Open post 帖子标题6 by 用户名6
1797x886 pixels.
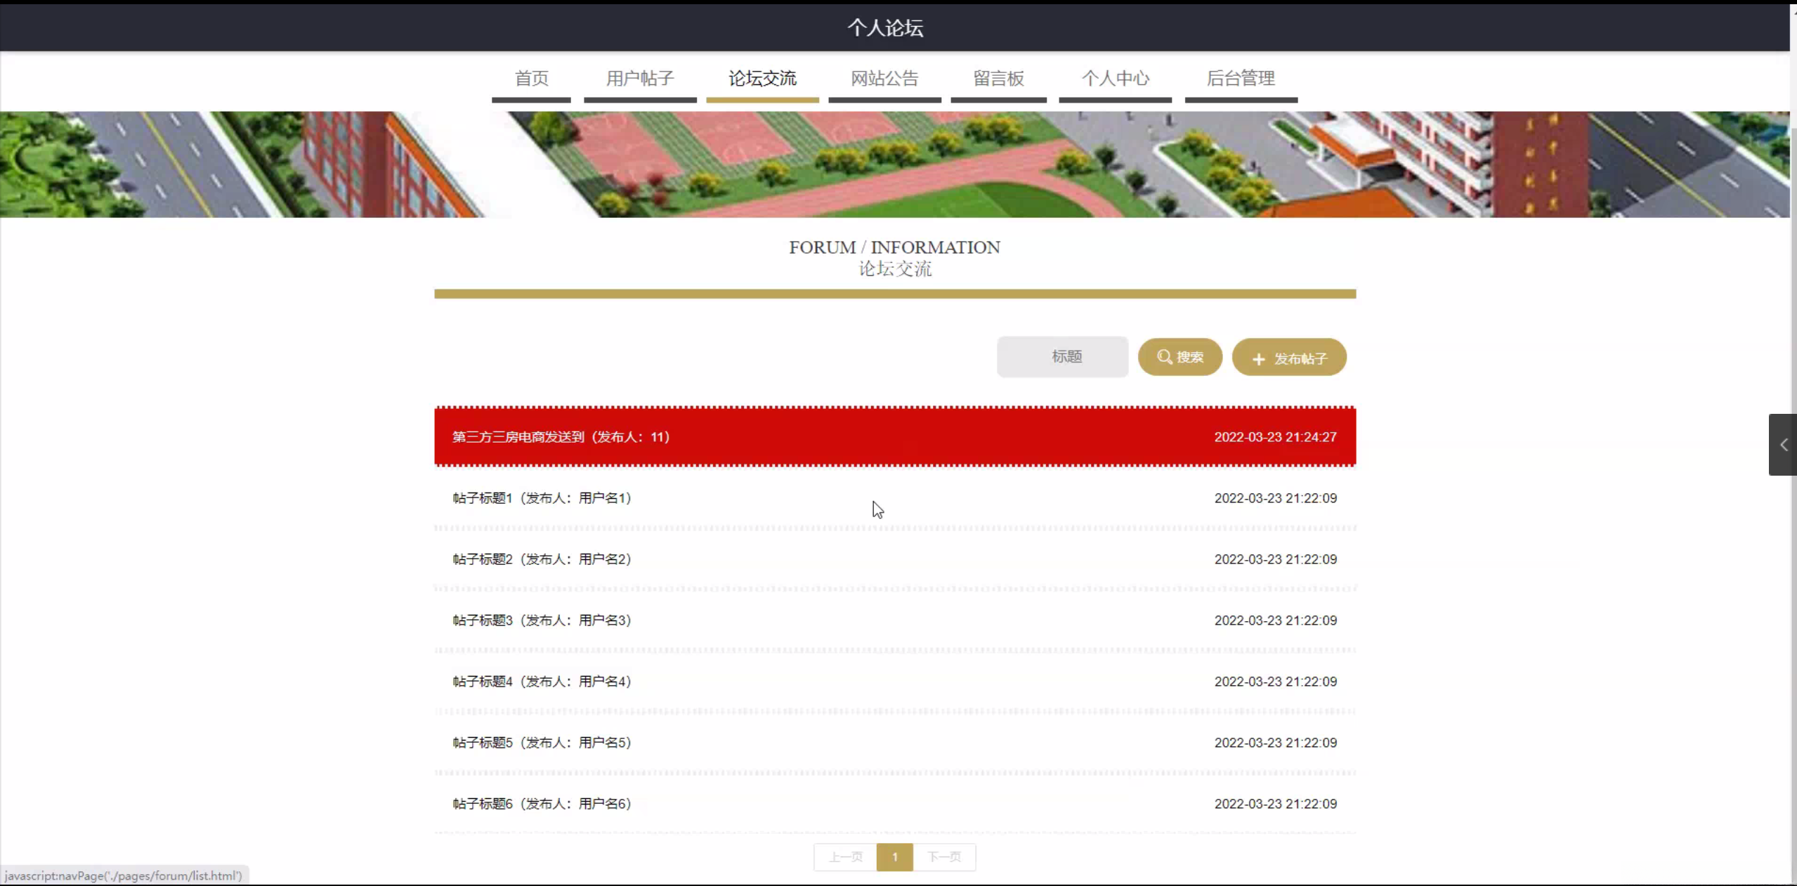[542, 804]
